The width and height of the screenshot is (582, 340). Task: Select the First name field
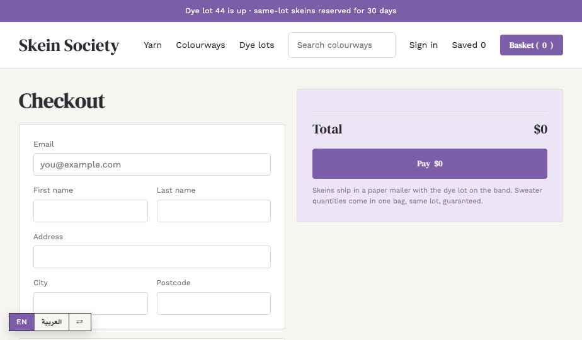[x=91, y=211]
